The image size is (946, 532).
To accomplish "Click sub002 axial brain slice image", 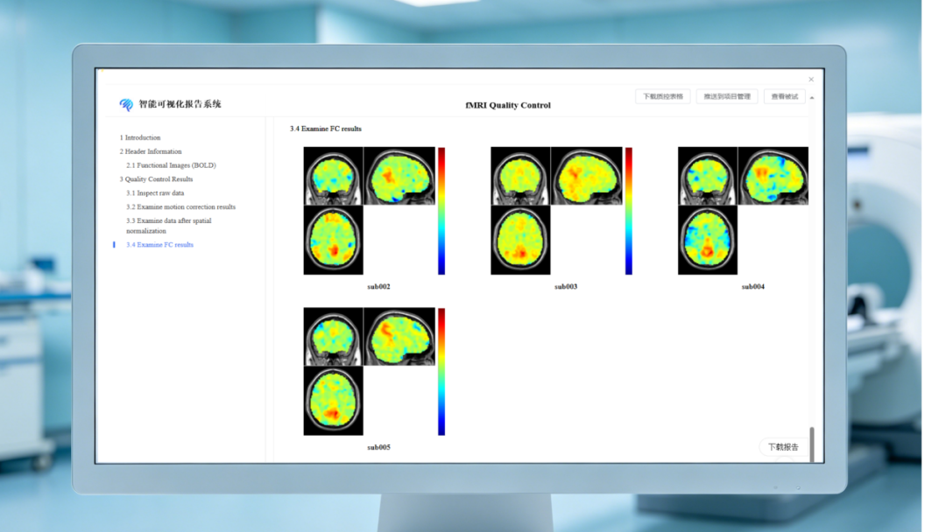I will (x=333, y=240).
